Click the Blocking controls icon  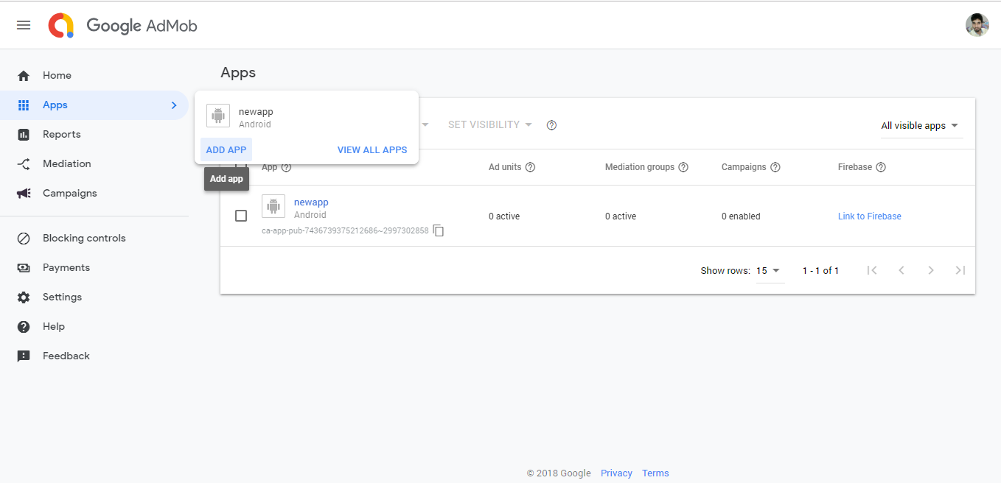[x=24, y=239]
